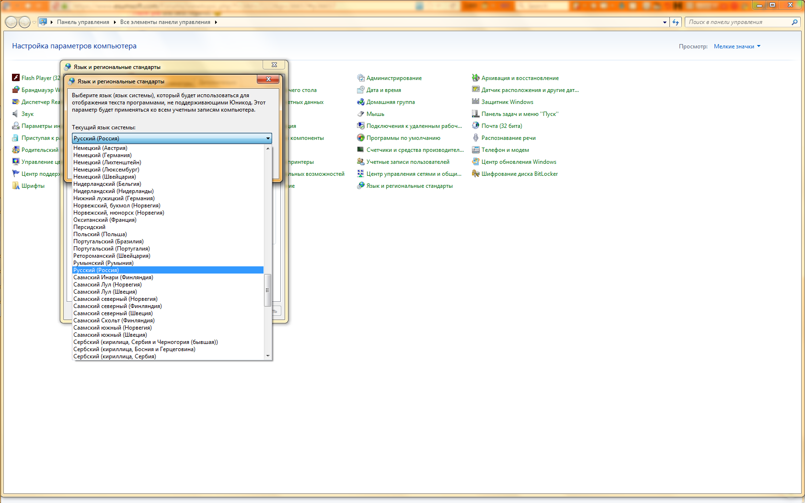805x503 pixels.
Task: Expand the Панель управления breadcrumb arrow
Action: click(115, 22)
